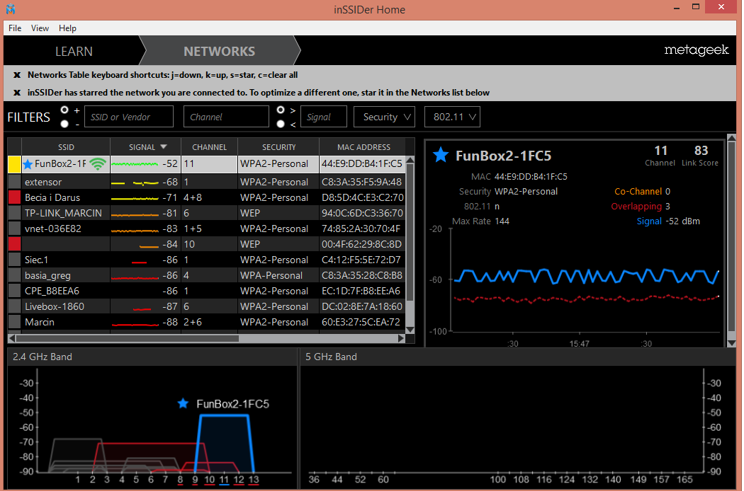Select the plus include filter radio
Viewport: 744px width, 491px height.
point(65,110)
